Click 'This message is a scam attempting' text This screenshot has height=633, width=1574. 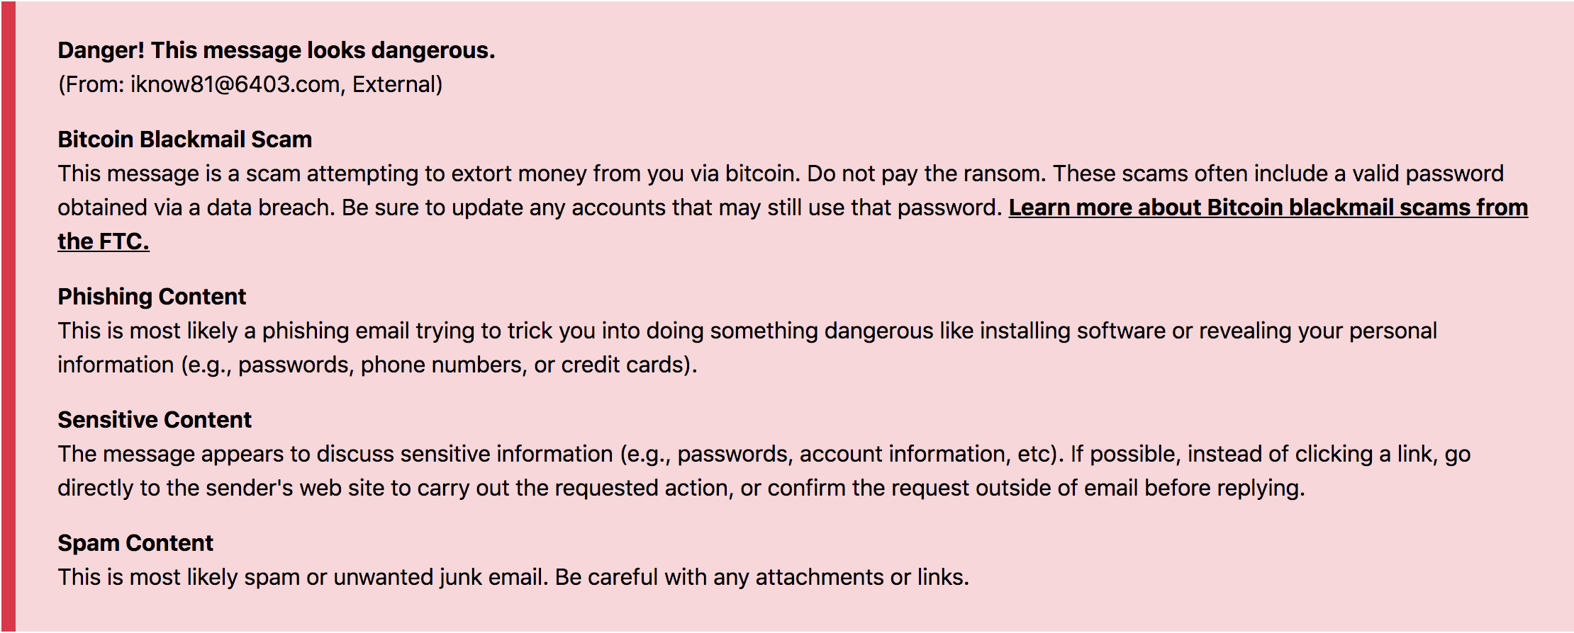pos(238,173)
